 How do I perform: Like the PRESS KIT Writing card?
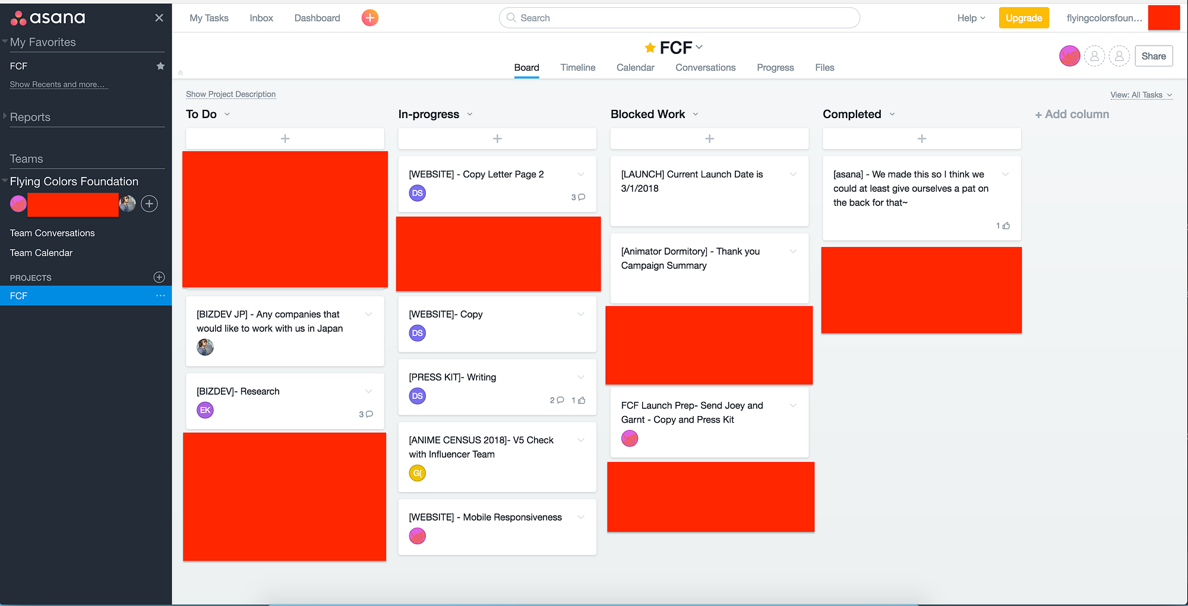point(579,400)
